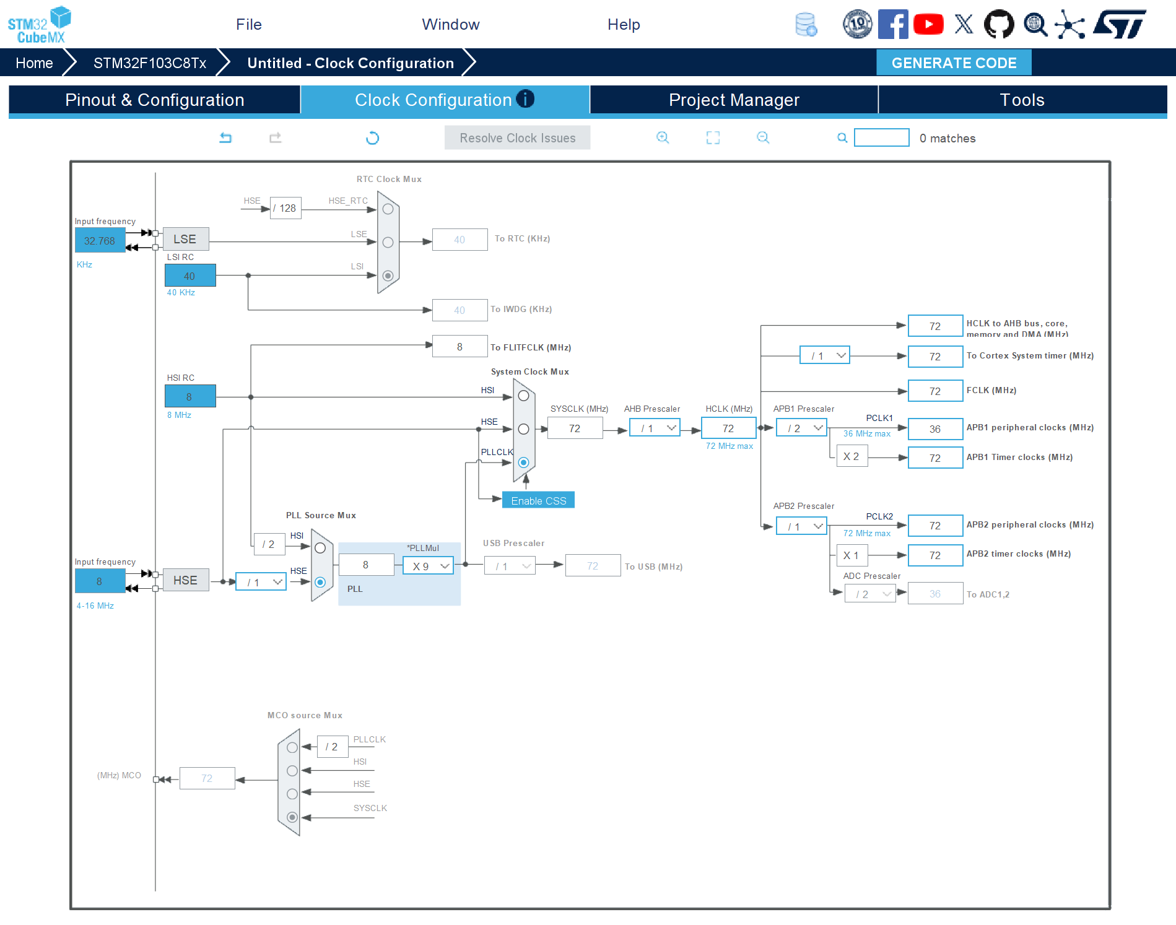Image resolution: width=1176 pixels, height=925 pixels.
Task: Click Untitled - Clock Configuration breadcrumb
Action: (351, 63)
